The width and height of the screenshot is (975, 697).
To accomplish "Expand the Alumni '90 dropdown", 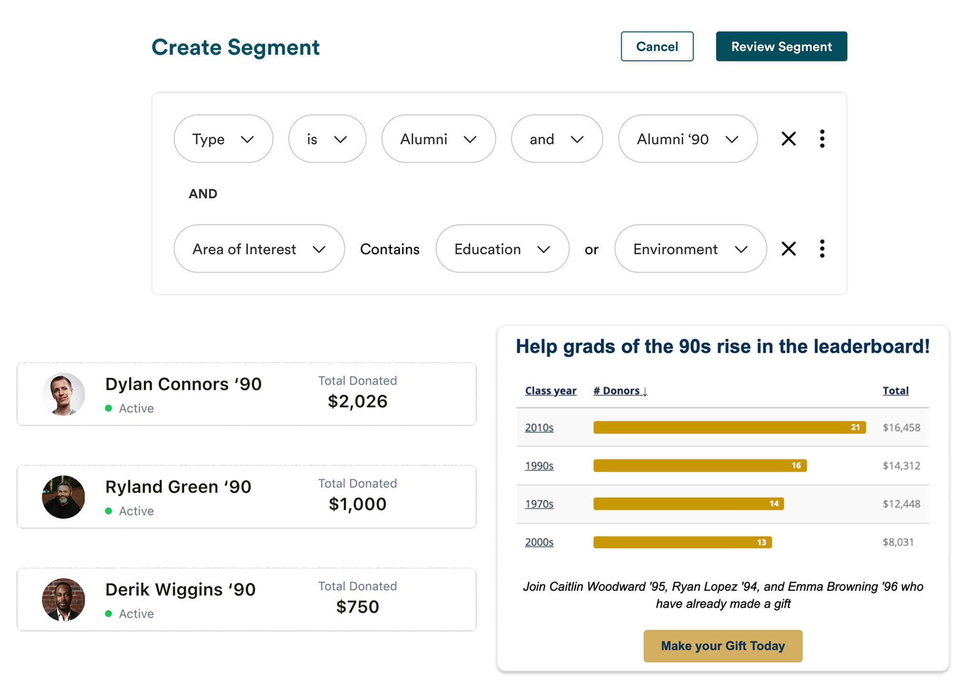I will [687, 139].
